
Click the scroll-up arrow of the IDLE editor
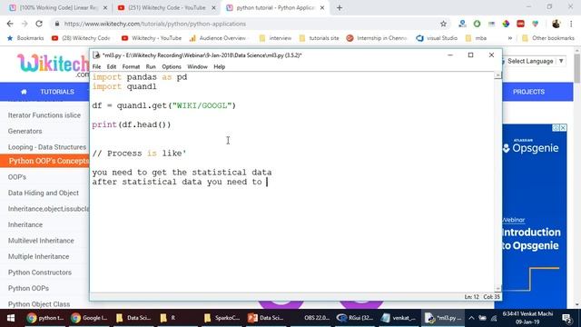point(497,75)
